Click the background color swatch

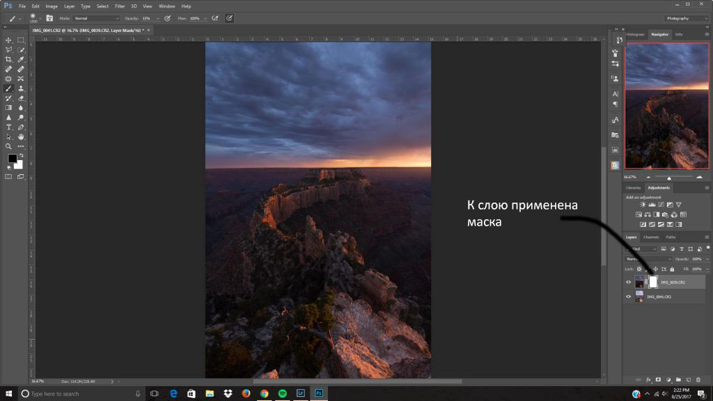pyautogui.click(x=19, y=164)
